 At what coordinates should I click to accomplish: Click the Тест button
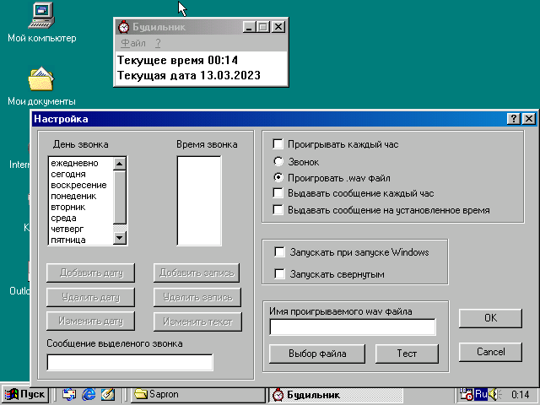pyautogui.click(x=407, y=354)
